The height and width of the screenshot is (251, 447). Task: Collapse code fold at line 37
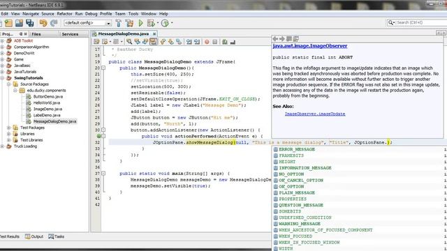[103, 174]
